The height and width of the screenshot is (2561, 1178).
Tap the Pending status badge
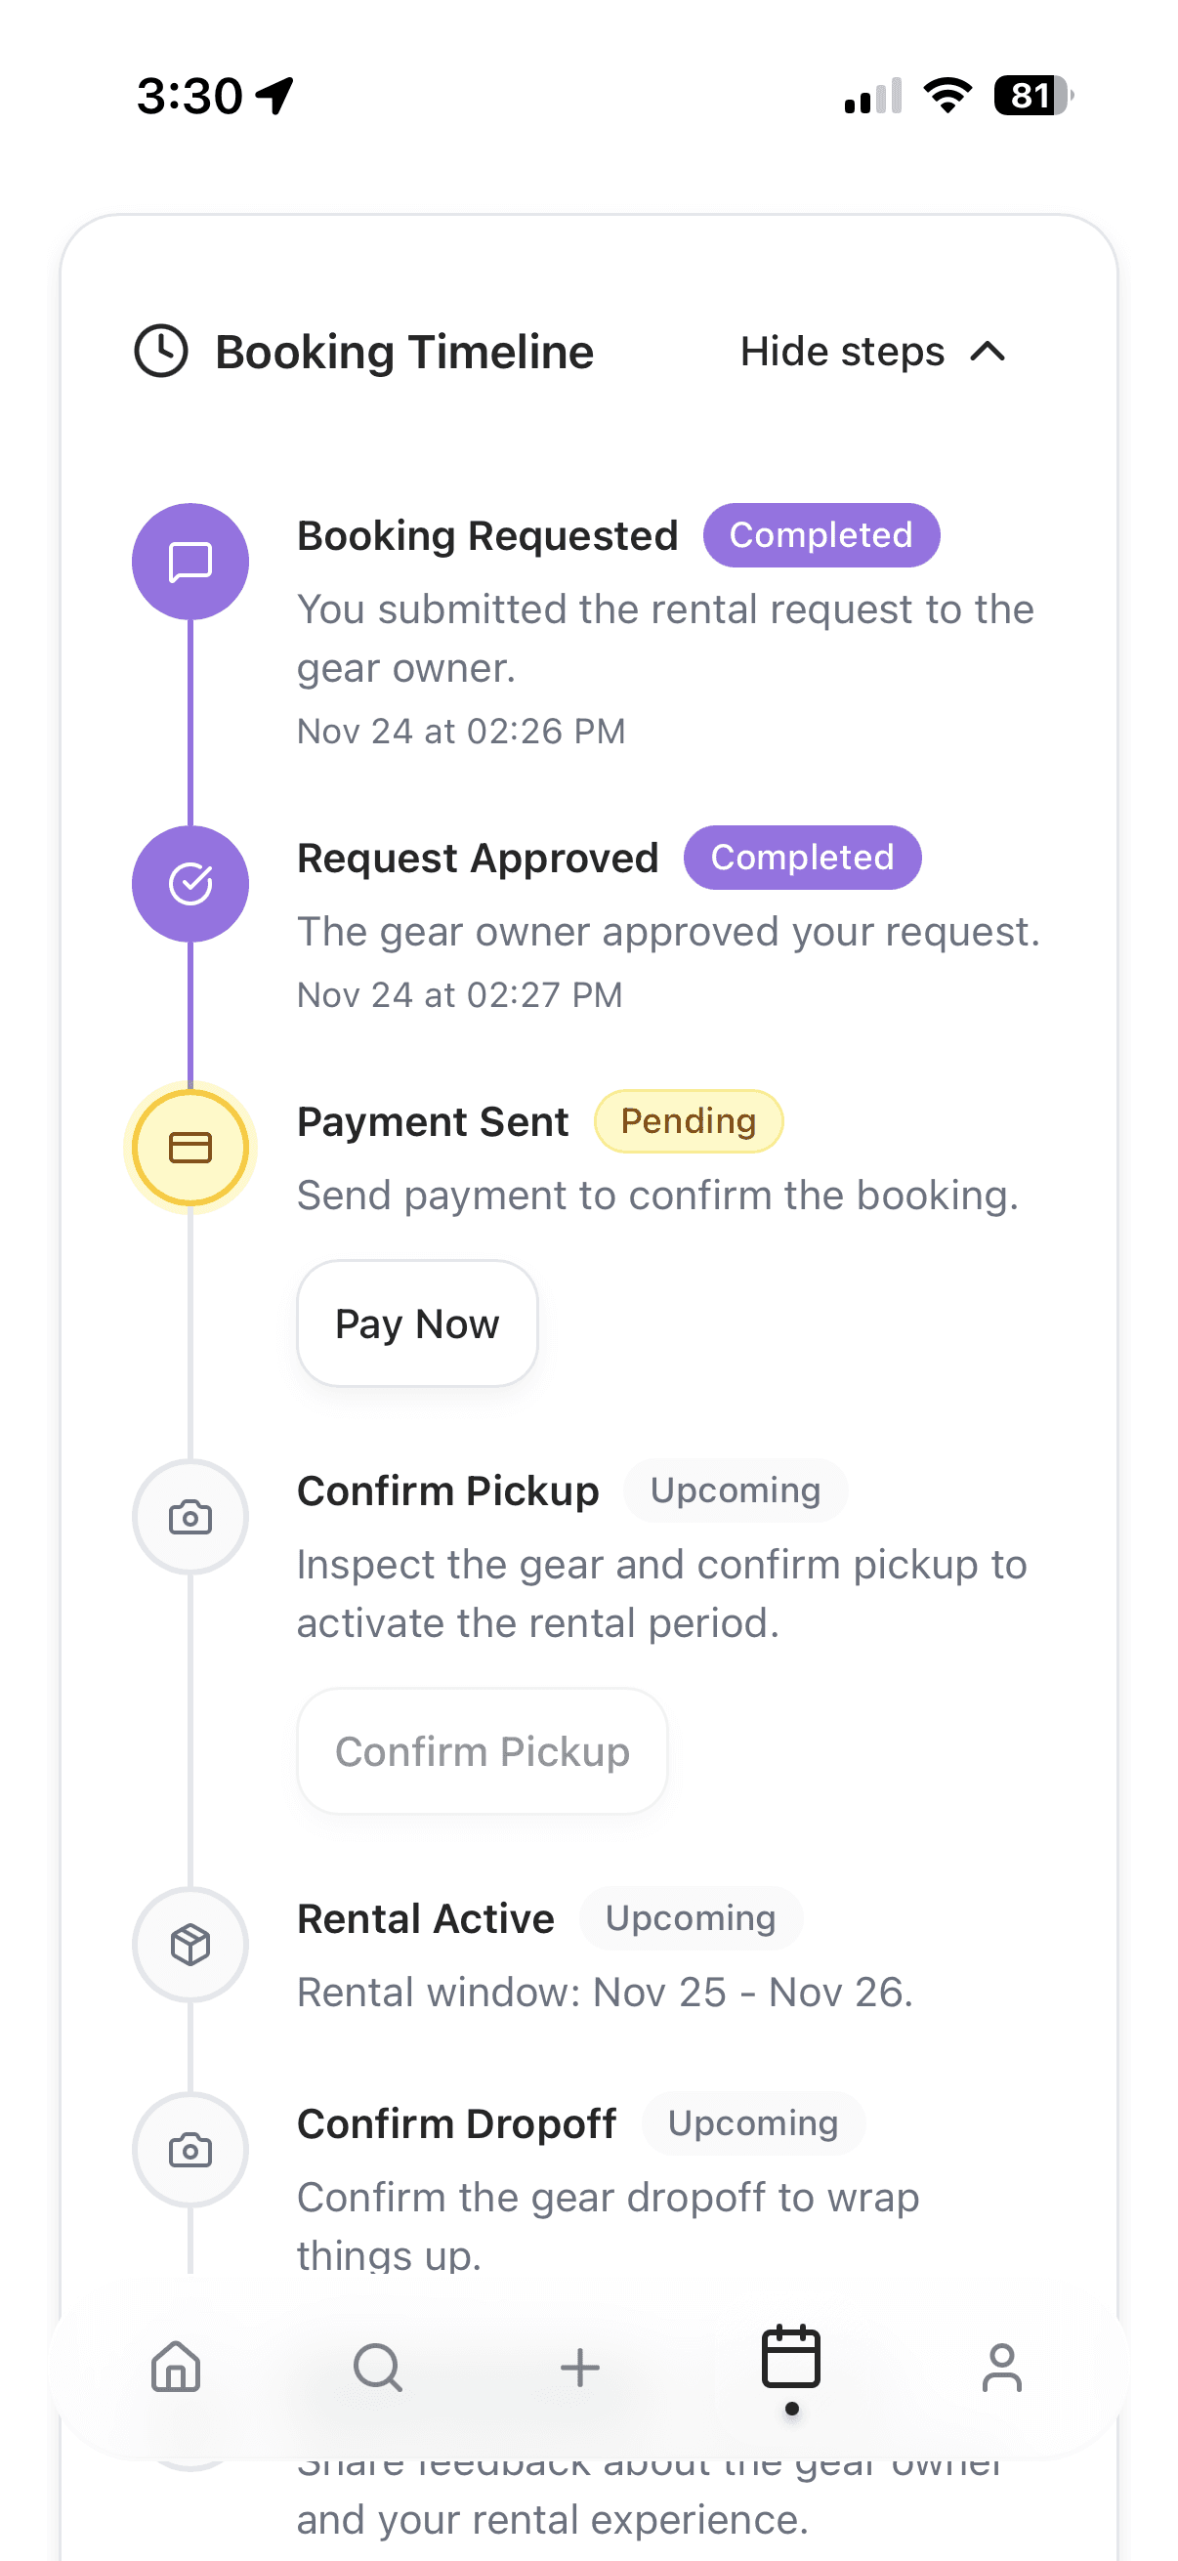pos(688,1121)
